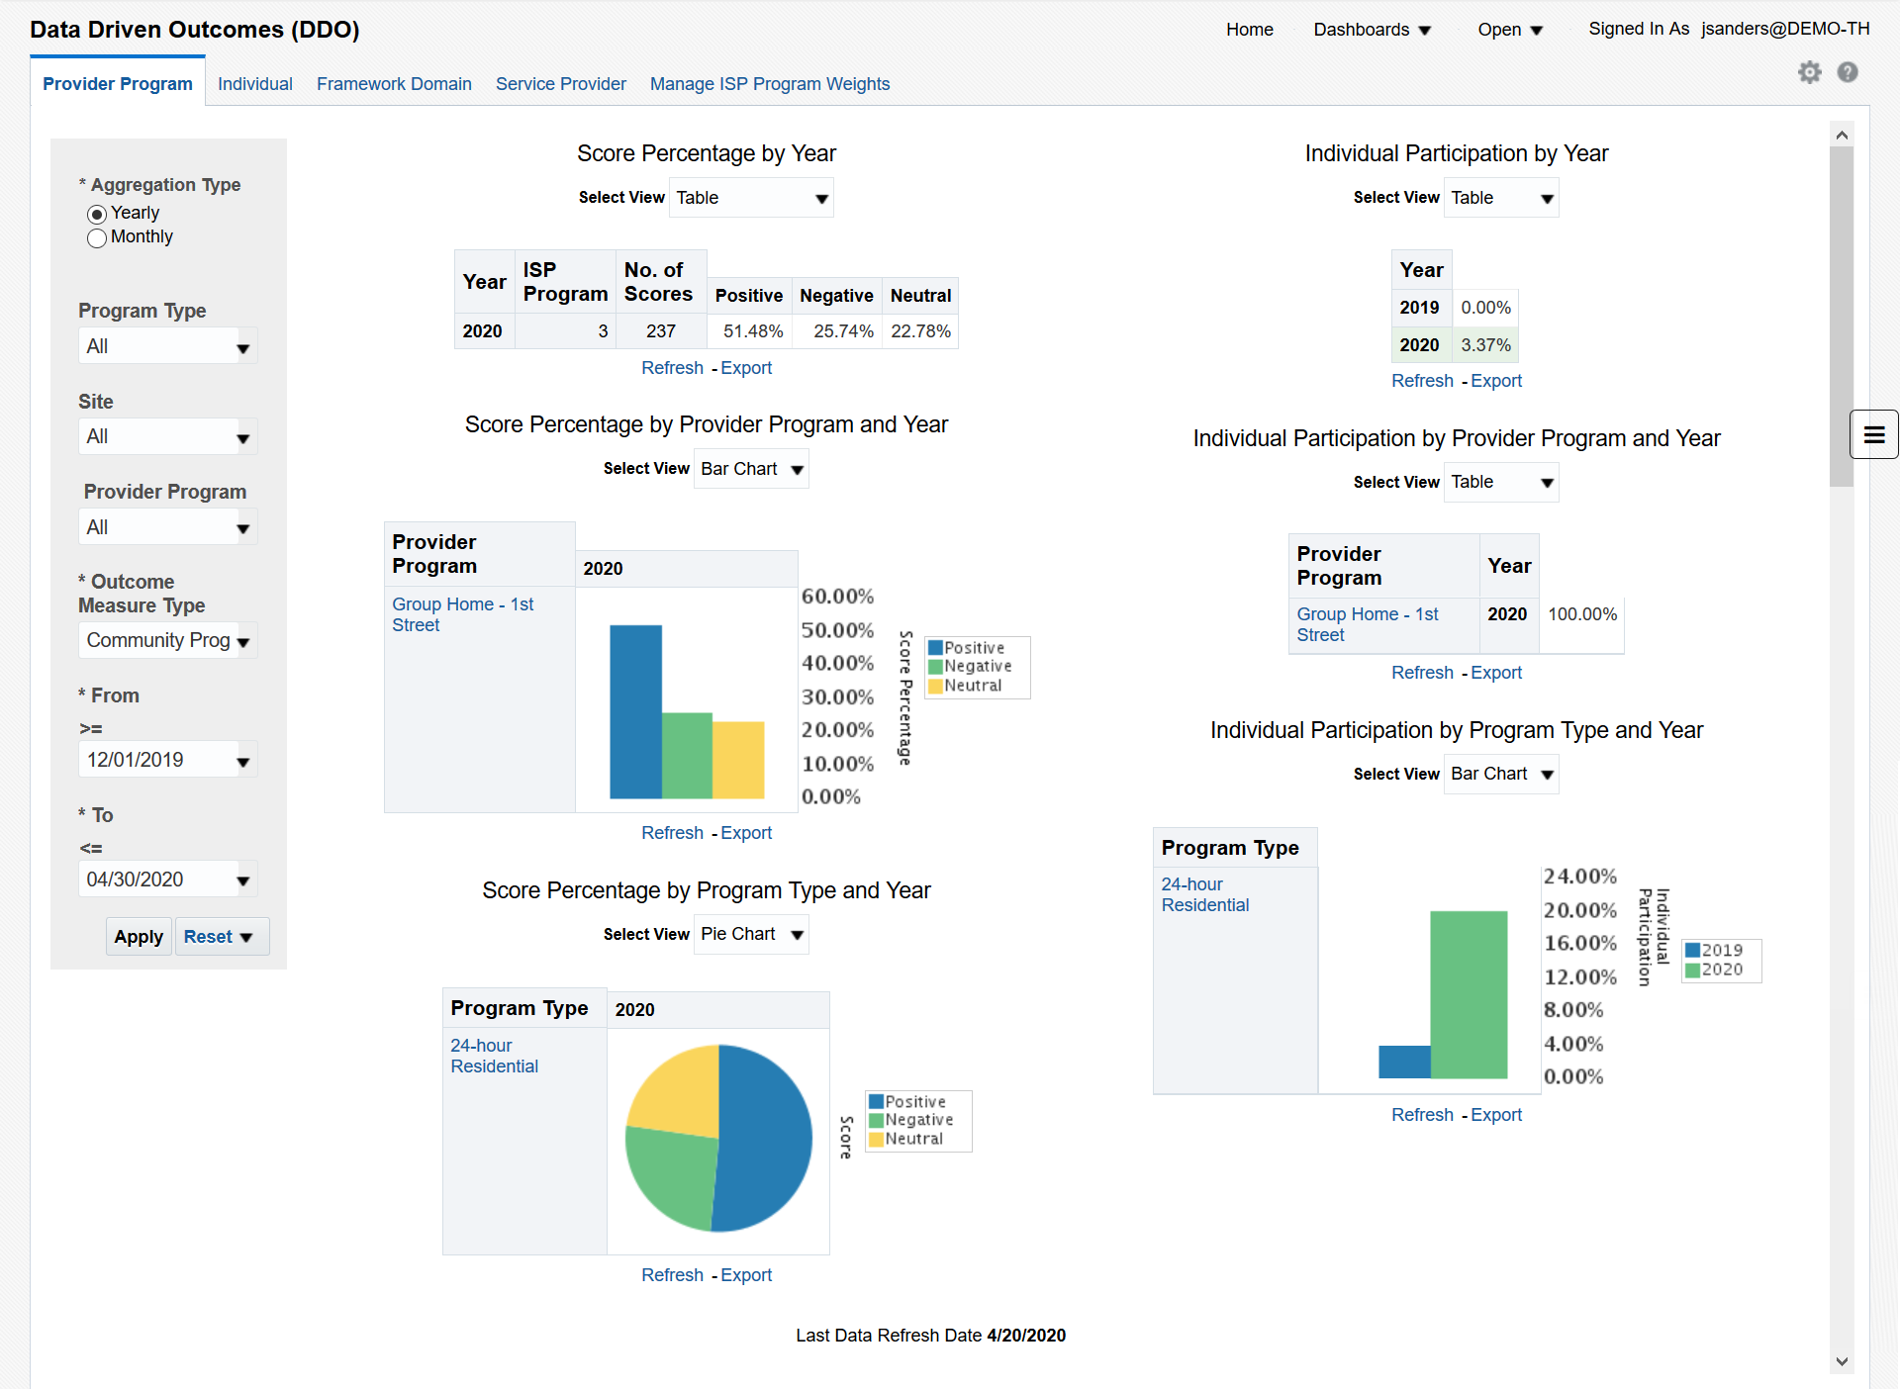The height and width of the screenshot is (1389, 1900).
Task: Toggle the side panel hamburger icon
Action: coord(1873,433)
